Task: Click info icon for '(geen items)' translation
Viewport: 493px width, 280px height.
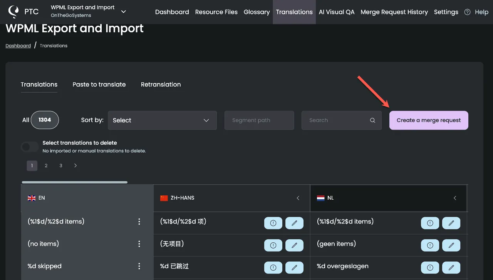Action: (430, 245)
